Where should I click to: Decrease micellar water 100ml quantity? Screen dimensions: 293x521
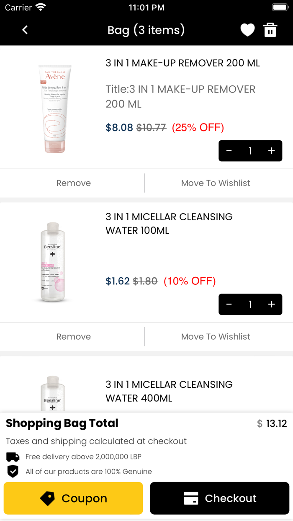click(x=229, y=304)
